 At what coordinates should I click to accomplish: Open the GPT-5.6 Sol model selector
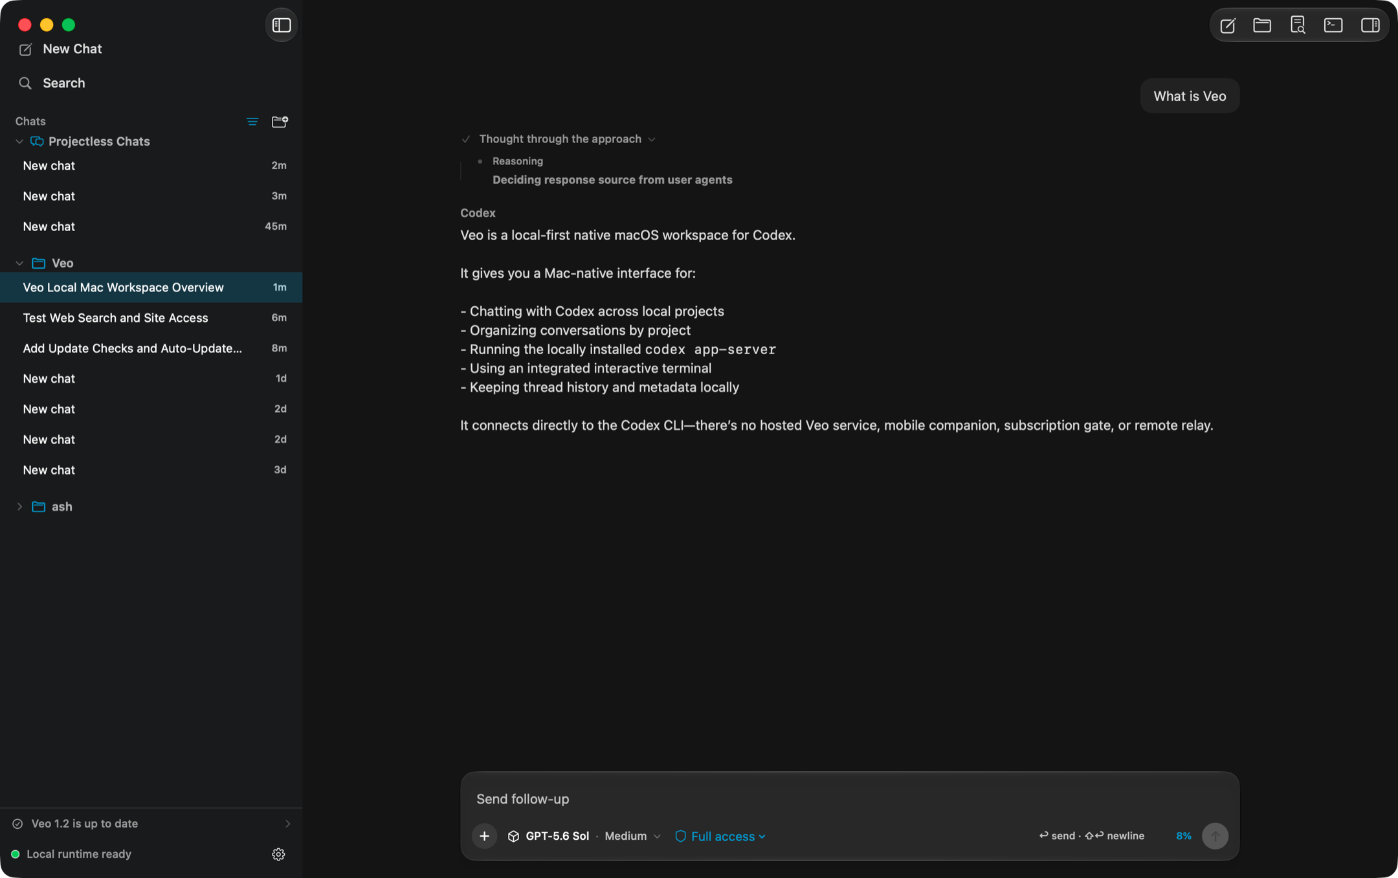point(549,836)
